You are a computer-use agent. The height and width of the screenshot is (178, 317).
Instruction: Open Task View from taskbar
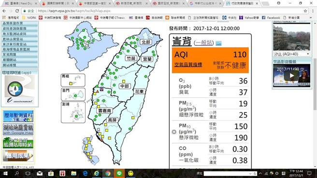28,173
